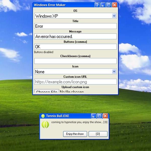Close the Windows Error Maker window
Image resolution: width=151 pixels, height=151 pixels.
click(115, 5)
